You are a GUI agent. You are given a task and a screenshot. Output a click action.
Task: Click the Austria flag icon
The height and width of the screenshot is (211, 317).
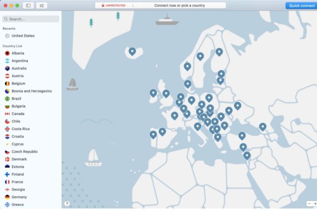pos(7,76)
